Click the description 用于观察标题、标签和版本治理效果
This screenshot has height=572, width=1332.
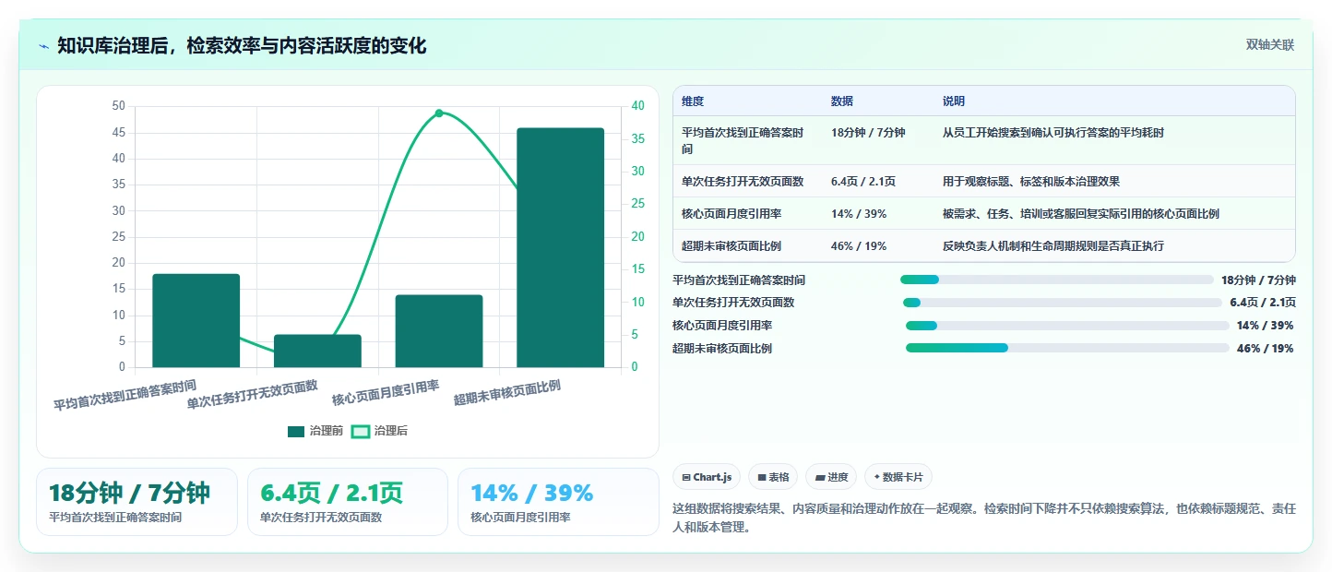coord(1031,182)
